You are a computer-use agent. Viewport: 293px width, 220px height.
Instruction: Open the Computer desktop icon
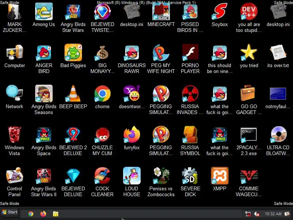coord(15,52)
